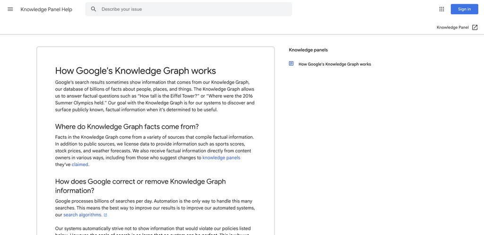The width and height of the screenshot is (484, 235).
Task: Select sidebar item How Google's Knowledge Graph works
Action: (x=335, y=64)
